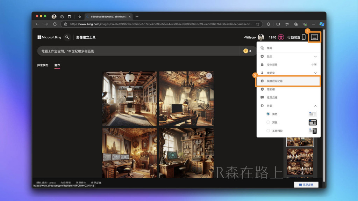Switch to the 探索構想 tab

43,65
